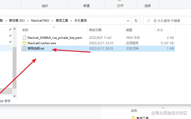The width and height of the screenshot is (191, 119).
Task: Select the 使用说明.txt file
Action: point(98,49)
